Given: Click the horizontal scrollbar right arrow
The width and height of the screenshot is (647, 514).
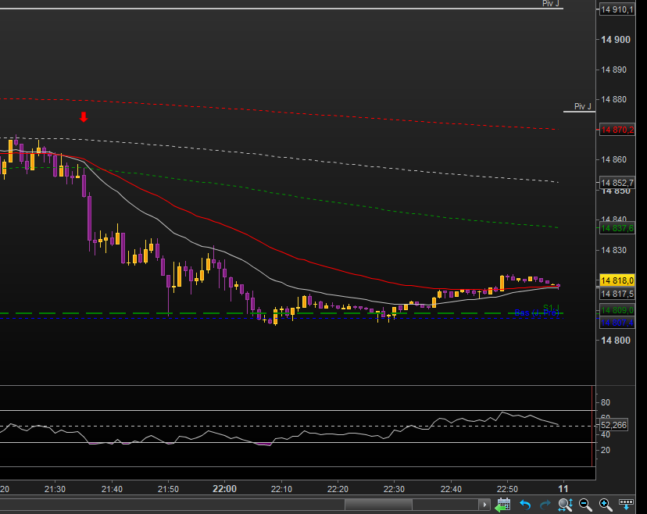Looking at the screenshot, I should 484,504.
